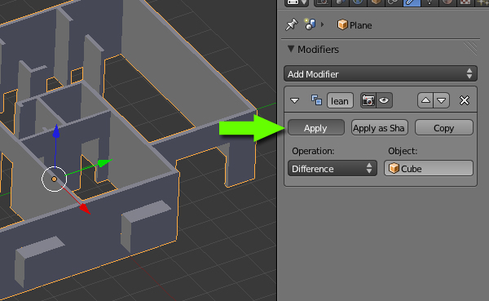Switch to the Object properties cube tab
Viewport: 489px width, 301px height.
[x=376, y=2]
